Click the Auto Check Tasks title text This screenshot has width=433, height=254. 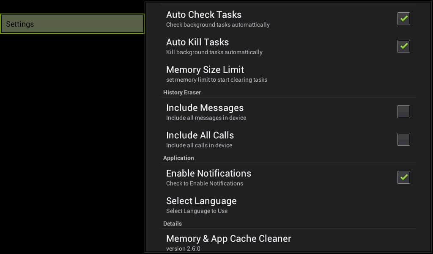click(x=204, y=15)
